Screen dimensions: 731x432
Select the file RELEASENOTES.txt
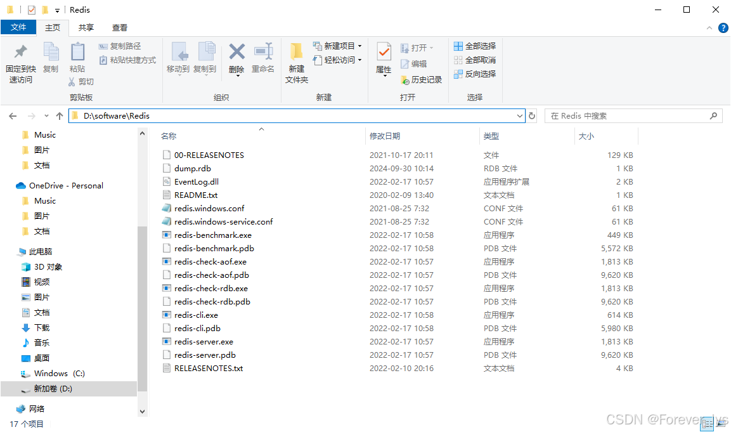pos(209,369)
